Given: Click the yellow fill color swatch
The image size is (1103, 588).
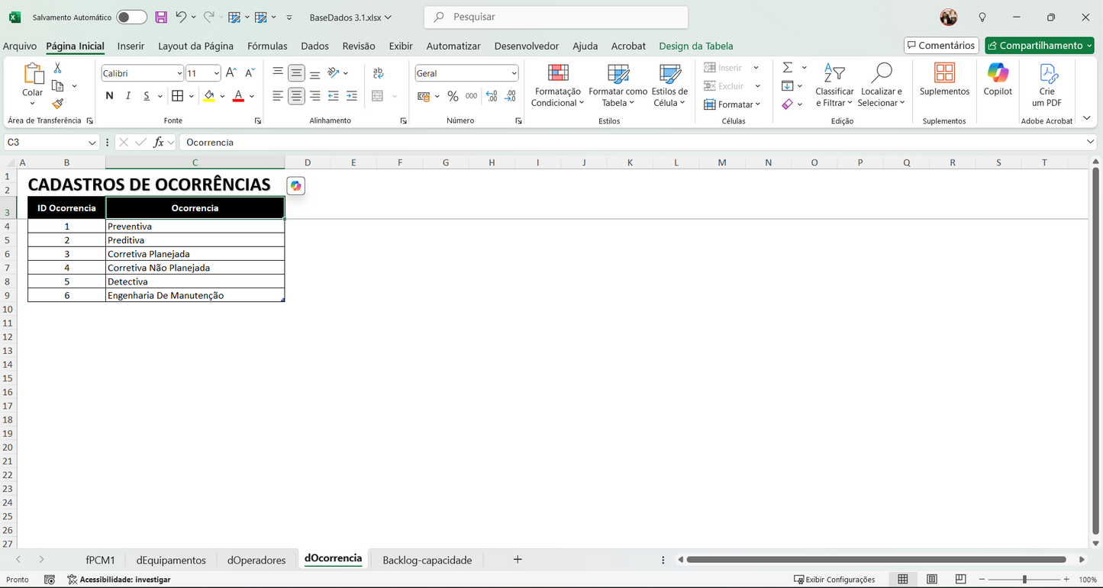Looking at the screenshot, I should 209,96.
